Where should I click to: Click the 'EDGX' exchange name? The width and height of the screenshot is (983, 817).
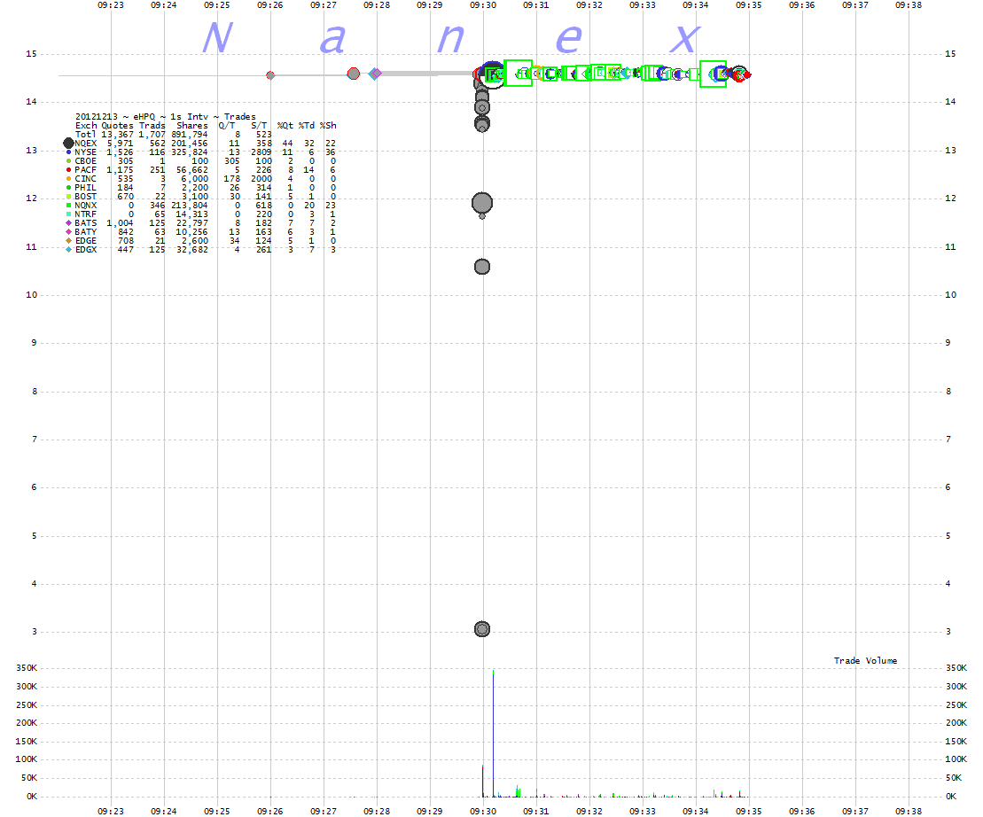86,249
